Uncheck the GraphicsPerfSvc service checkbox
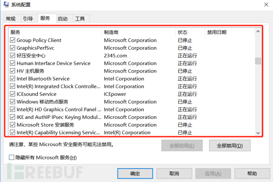The image size is (273, 182). [12, 48]
